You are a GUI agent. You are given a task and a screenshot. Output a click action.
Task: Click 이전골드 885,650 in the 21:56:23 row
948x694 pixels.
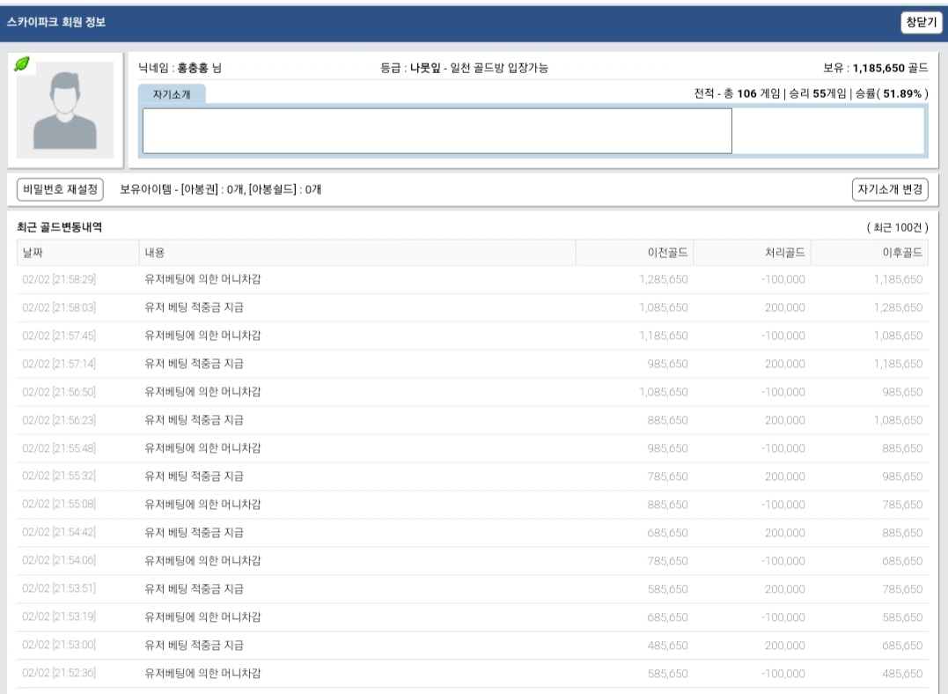coord(667,420)
